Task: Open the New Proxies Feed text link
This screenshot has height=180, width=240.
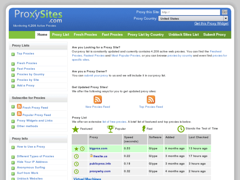Action: pos(98,107)
